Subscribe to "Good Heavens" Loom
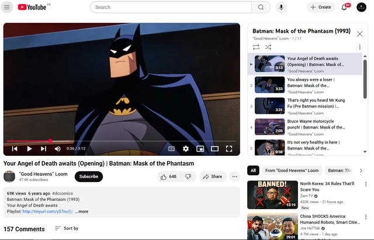 pyautogui.click(x=89, y=176)
